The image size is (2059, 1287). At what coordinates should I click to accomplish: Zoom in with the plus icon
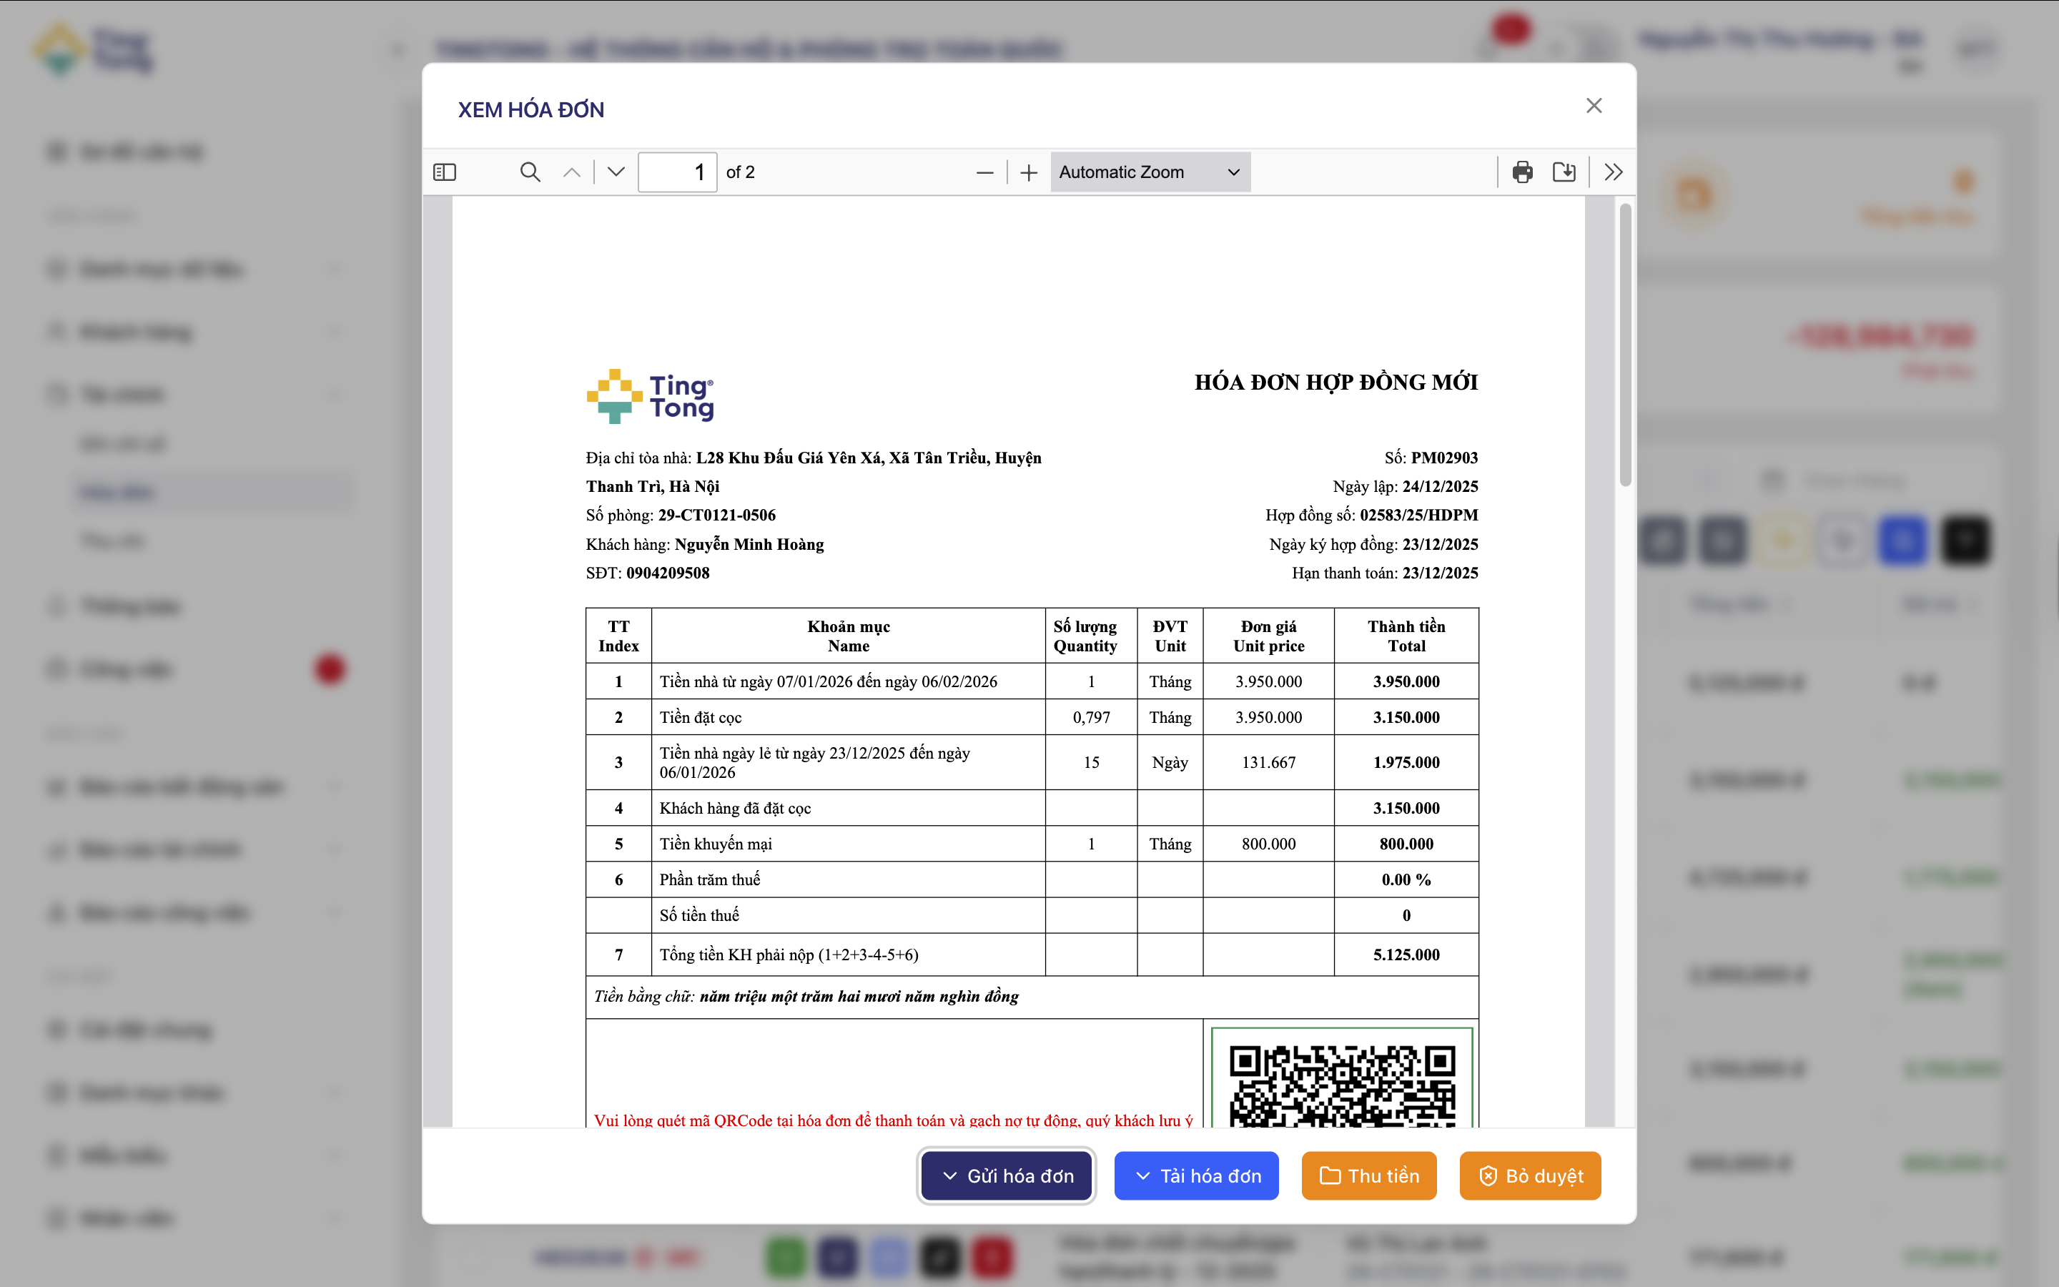click(1029, 173)
